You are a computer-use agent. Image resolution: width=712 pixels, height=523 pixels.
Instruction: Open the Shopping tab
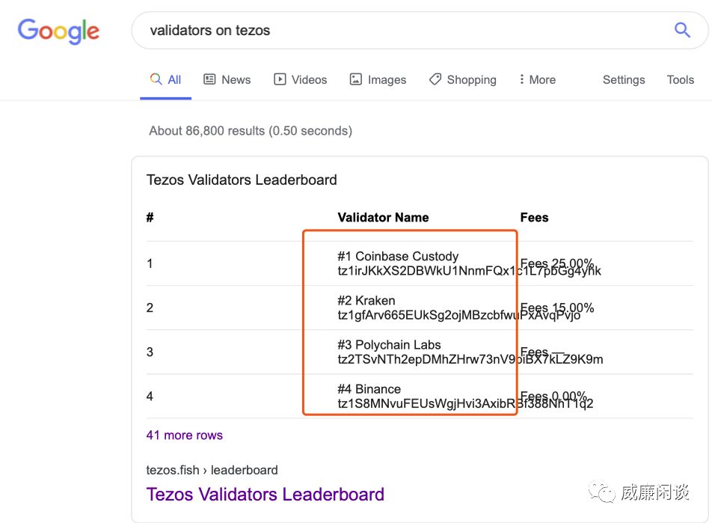[463, 79]
